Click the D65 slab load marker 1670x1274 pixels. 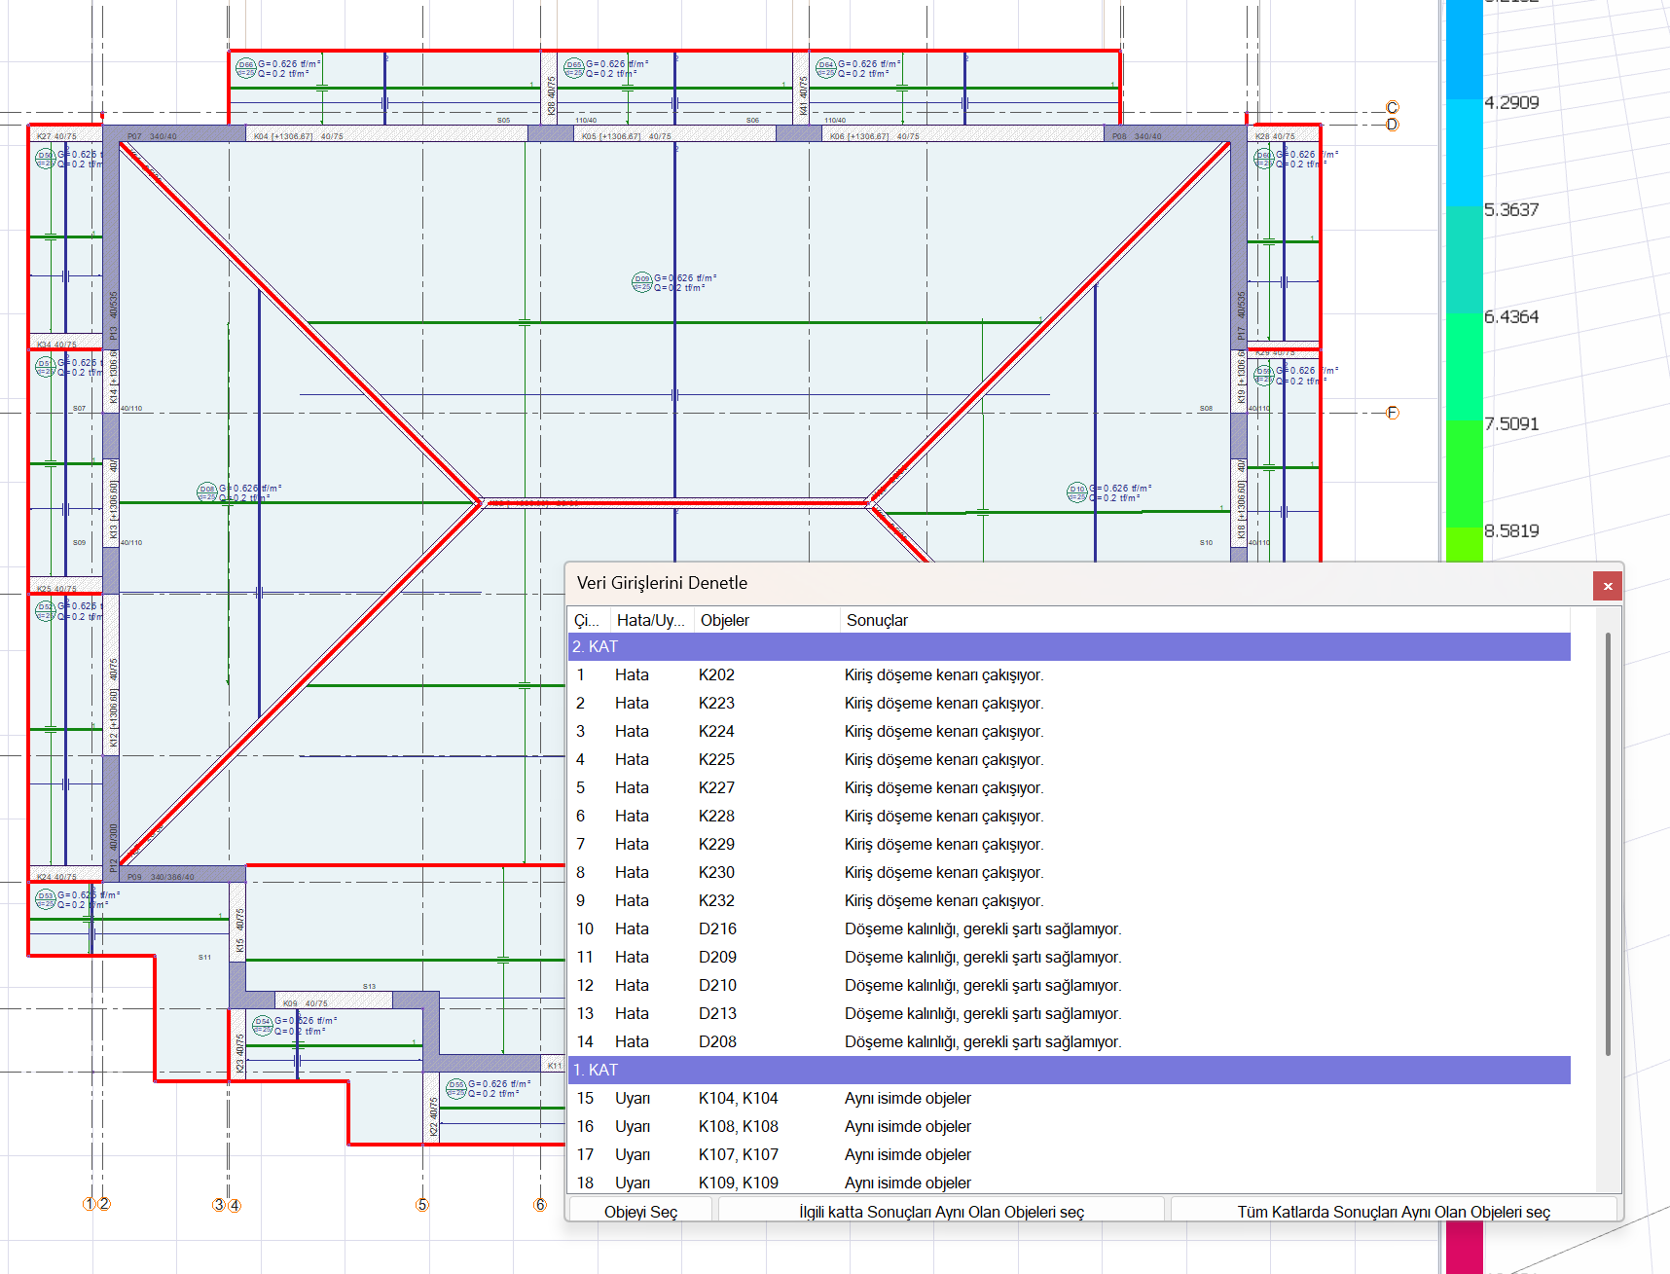573,68
